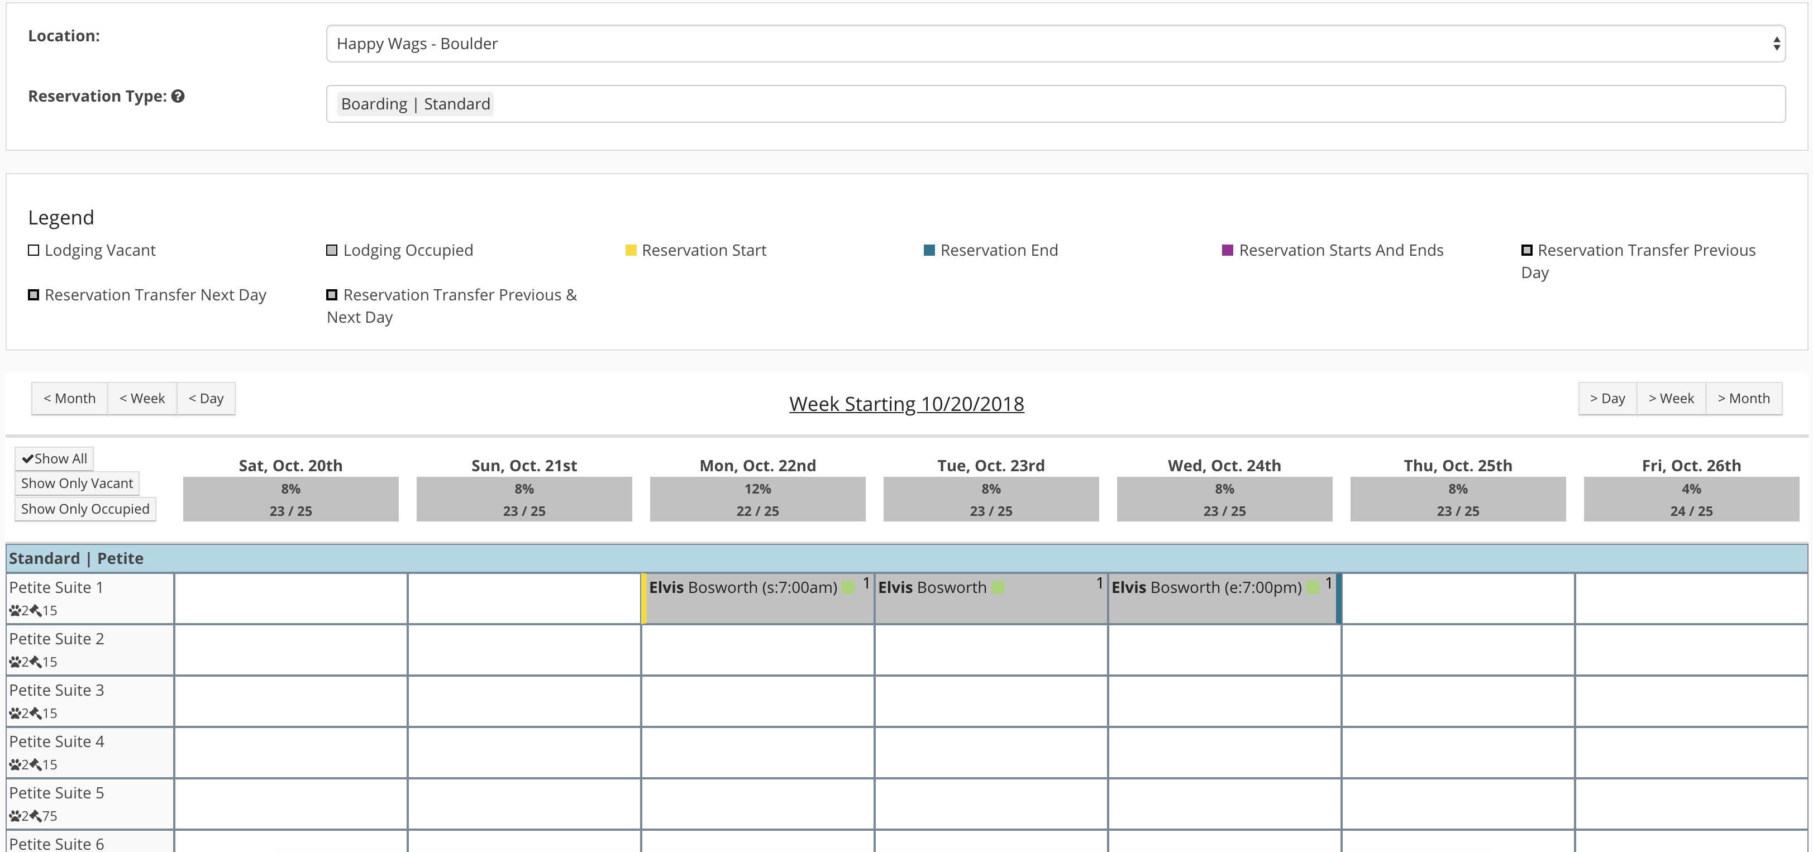
Task: Advance calendar with the > Month button
Action: (x=1745, y=398)
